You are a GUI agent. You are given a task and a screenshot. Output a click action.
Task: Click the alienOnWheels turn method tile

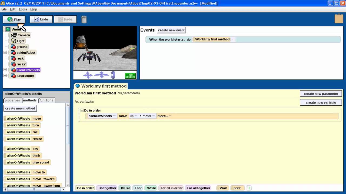23,125
